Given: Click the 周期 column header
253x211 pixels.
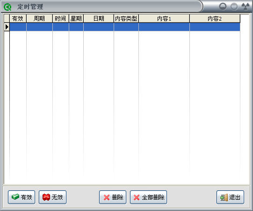Looking at the screenshot, I should (39, 19).
